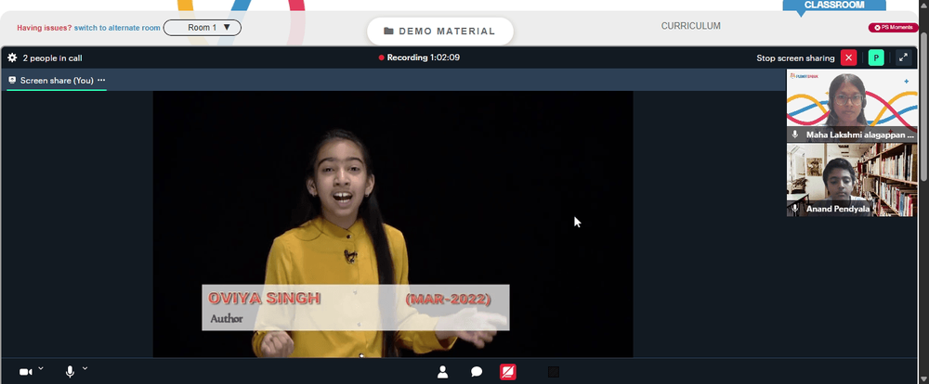This screenshot has height=384, width=929.
Task: Toggle the camera on or off
Action: click(x=25, y=372)
